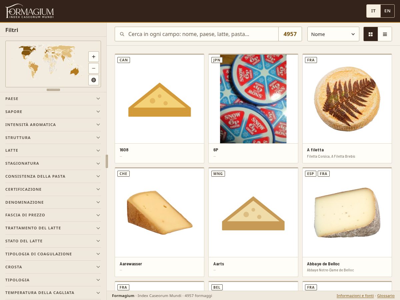This screenshot has width=400, height=300.
Task: Open the Informazioni e fonti link
Action: pyautogui.click(x=355, y=296)
